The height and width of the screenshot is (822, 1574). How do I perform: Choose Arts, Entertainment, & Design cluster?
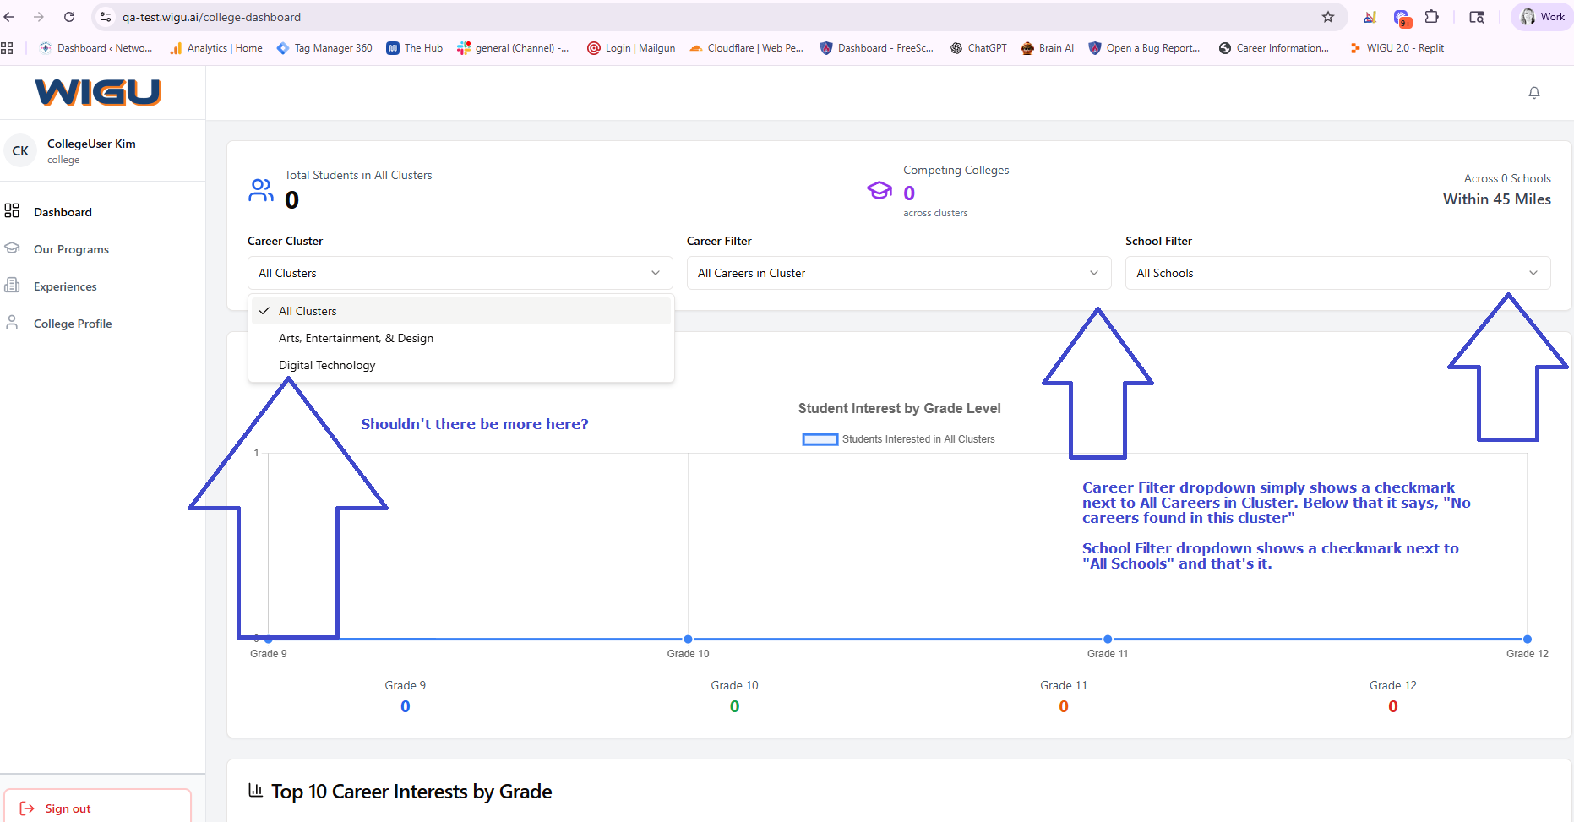(x=356, y=338)
